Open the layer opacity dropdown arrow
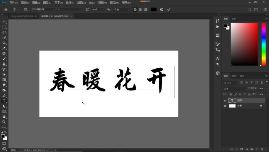 click(266, 88)
